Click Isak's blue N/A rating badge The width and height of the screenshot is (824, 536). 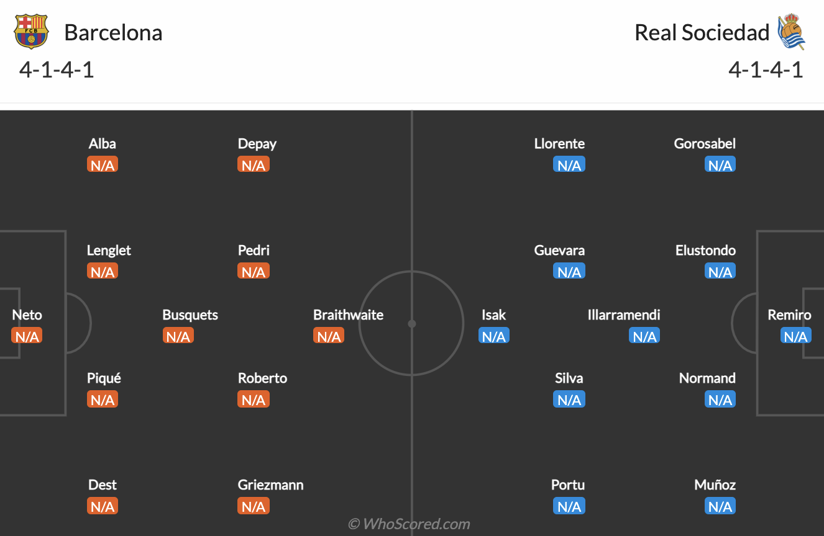tap(494, 336)
